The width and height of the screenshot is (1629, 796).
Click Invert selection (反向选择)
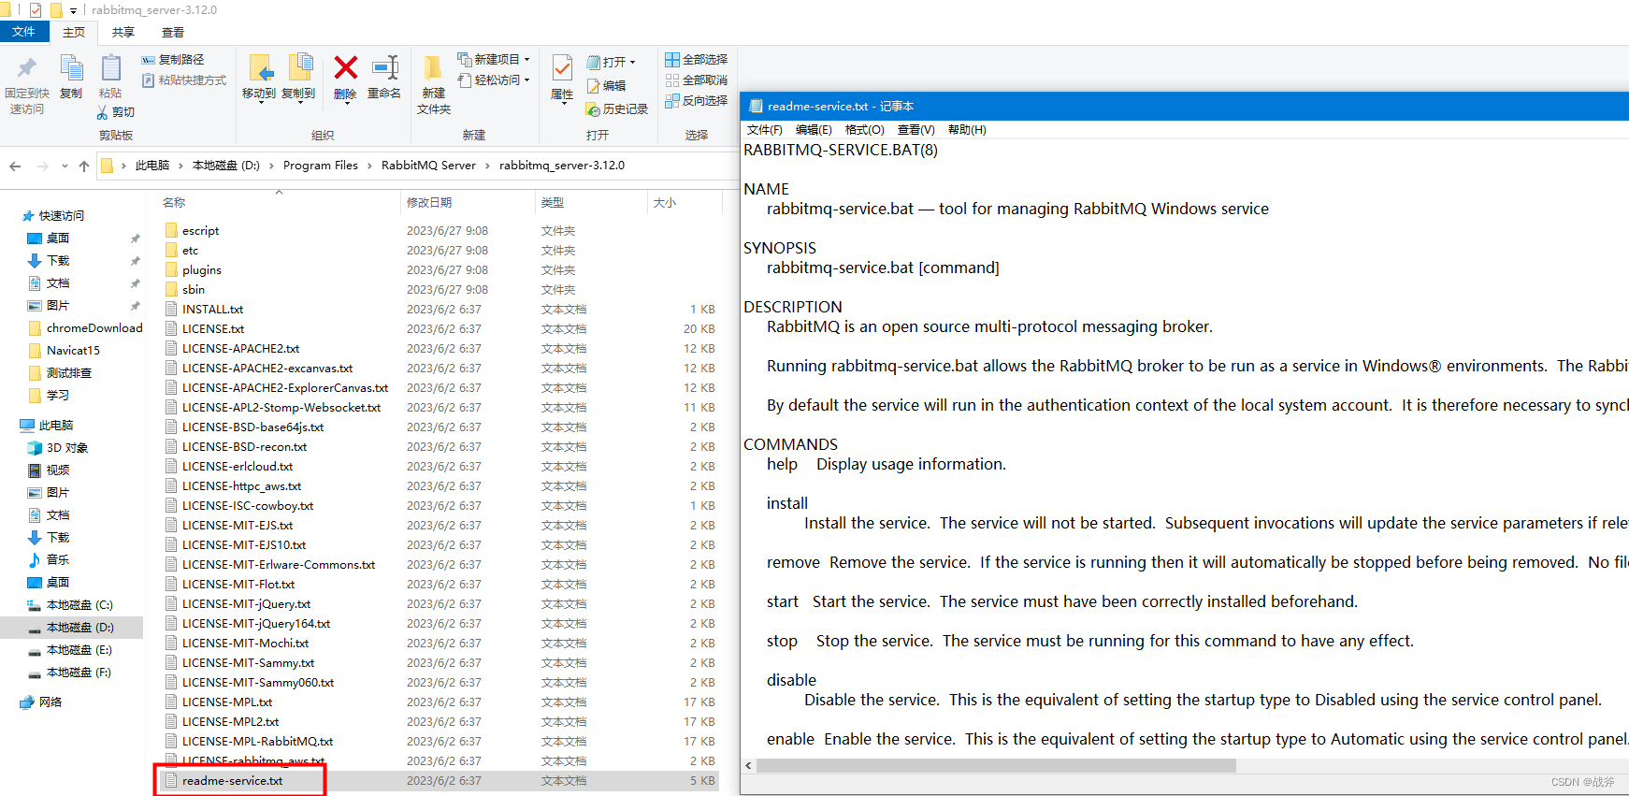(x=696, y=101)
